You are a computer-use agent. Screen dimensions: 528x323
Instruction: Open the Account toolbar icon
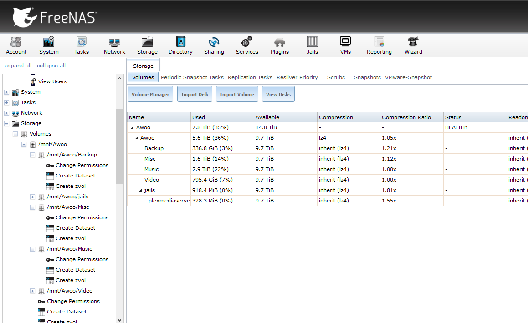(16, 42)
